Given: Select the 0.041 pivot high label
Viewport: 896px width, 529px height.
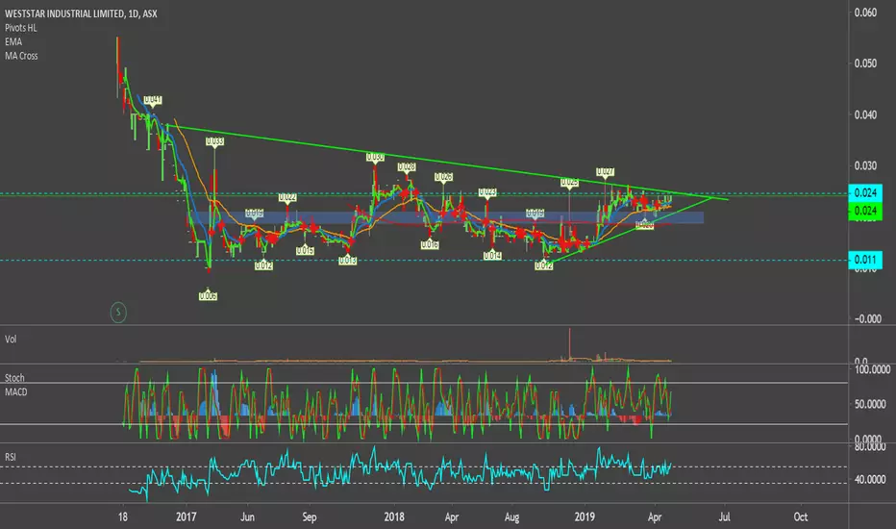Looking at the screenshot, I should point(153,99).
